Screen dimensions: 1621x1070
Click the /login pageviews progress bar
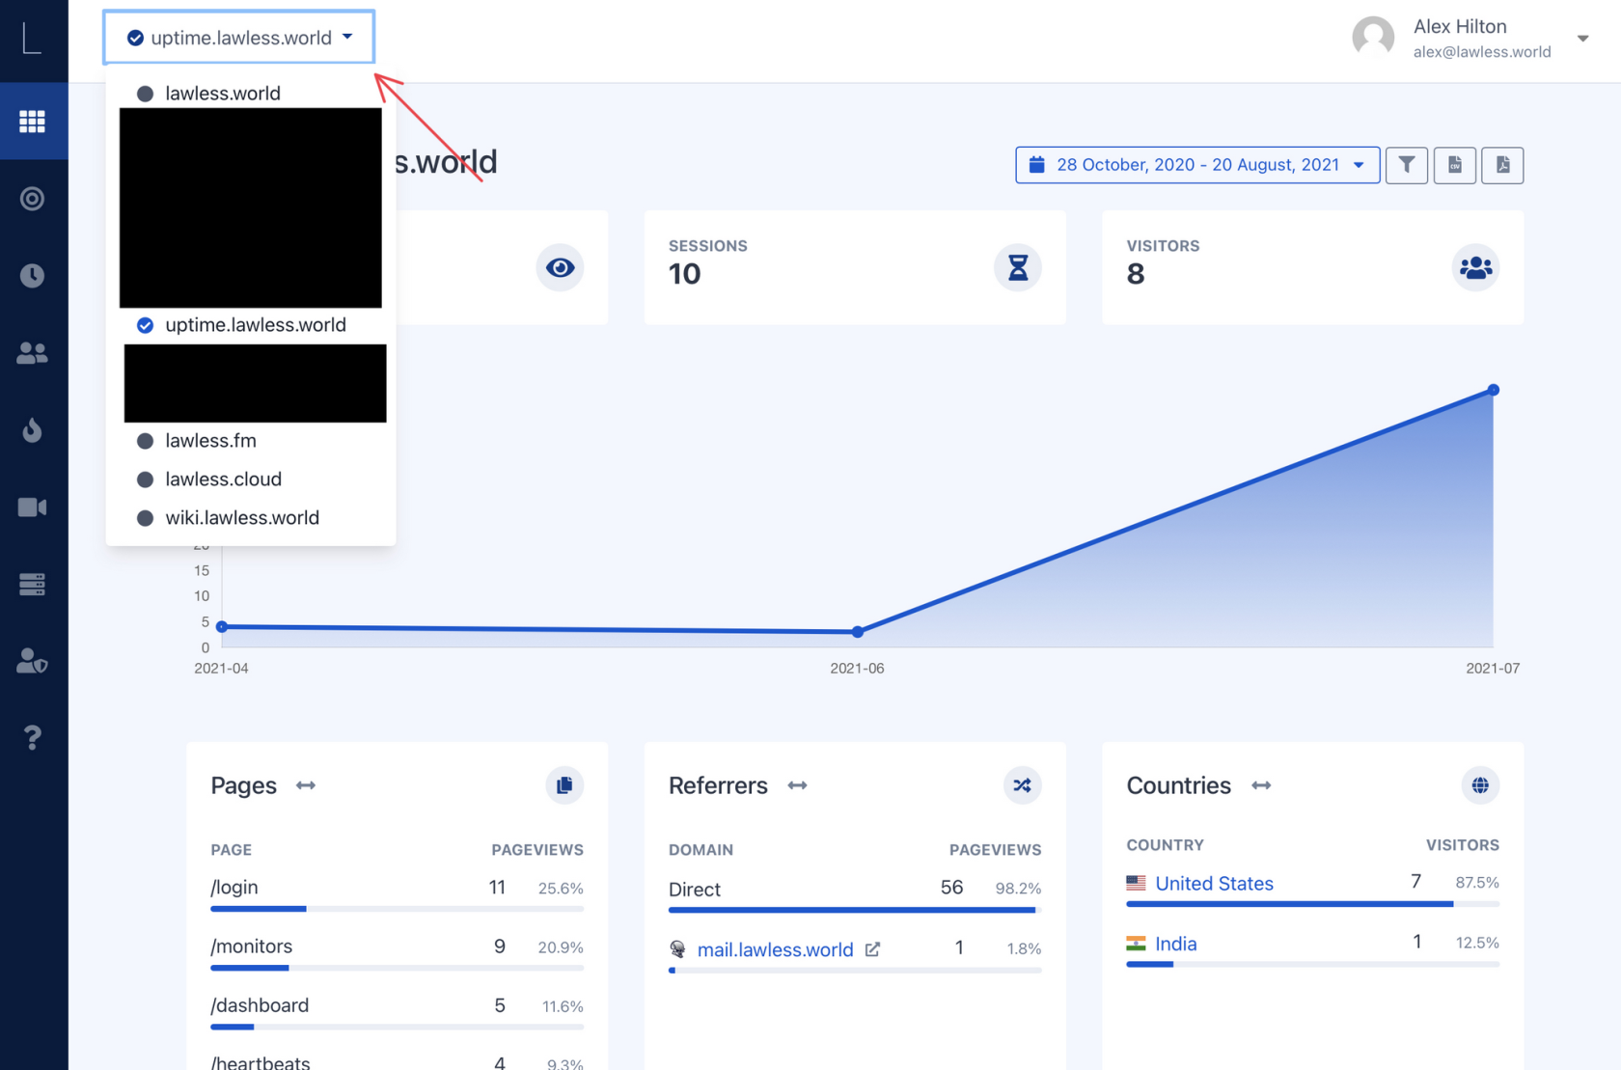coord(397,909)
